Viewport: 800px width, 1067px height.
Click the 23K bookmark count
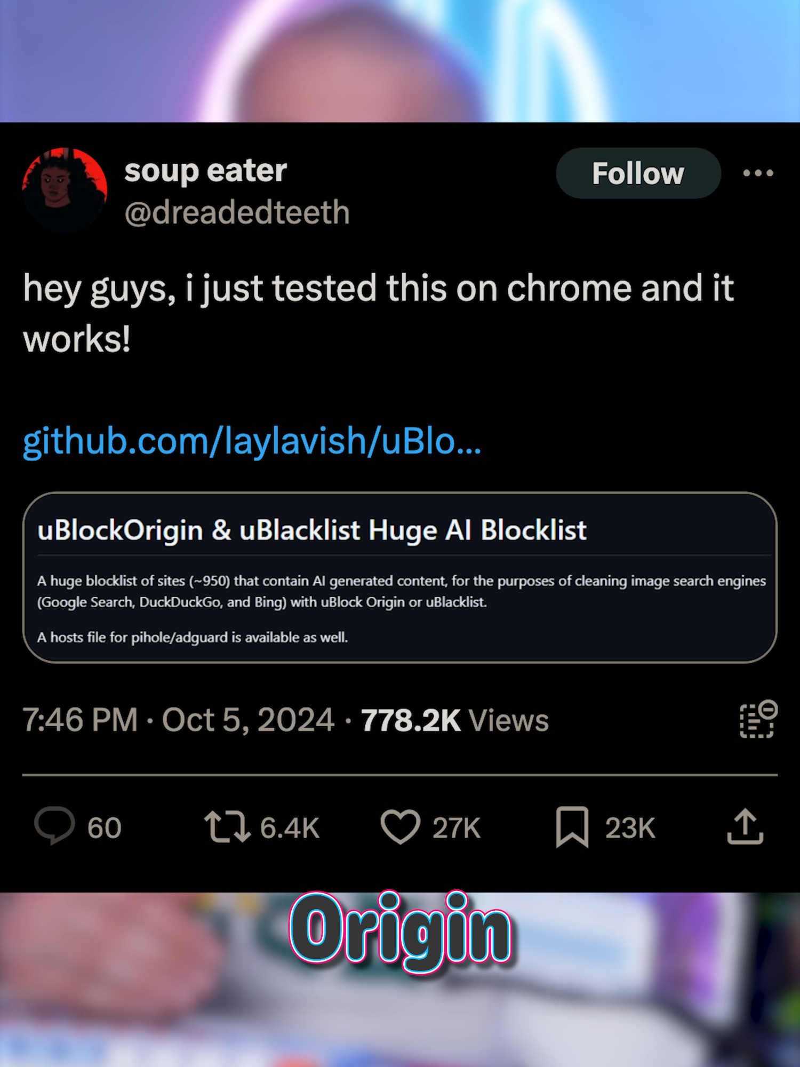pos(628,826)
